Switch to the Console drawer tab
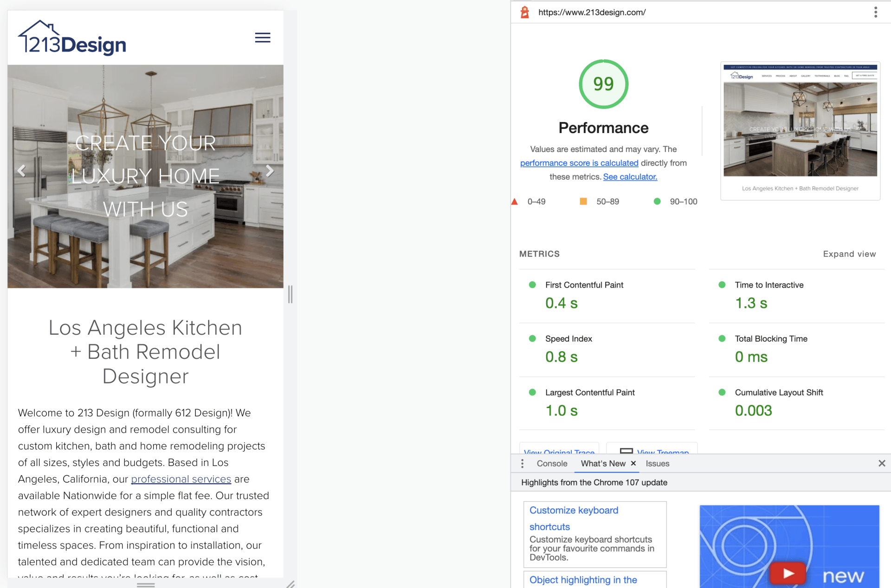This screenshot has height=588, width=891. point(552,463)
